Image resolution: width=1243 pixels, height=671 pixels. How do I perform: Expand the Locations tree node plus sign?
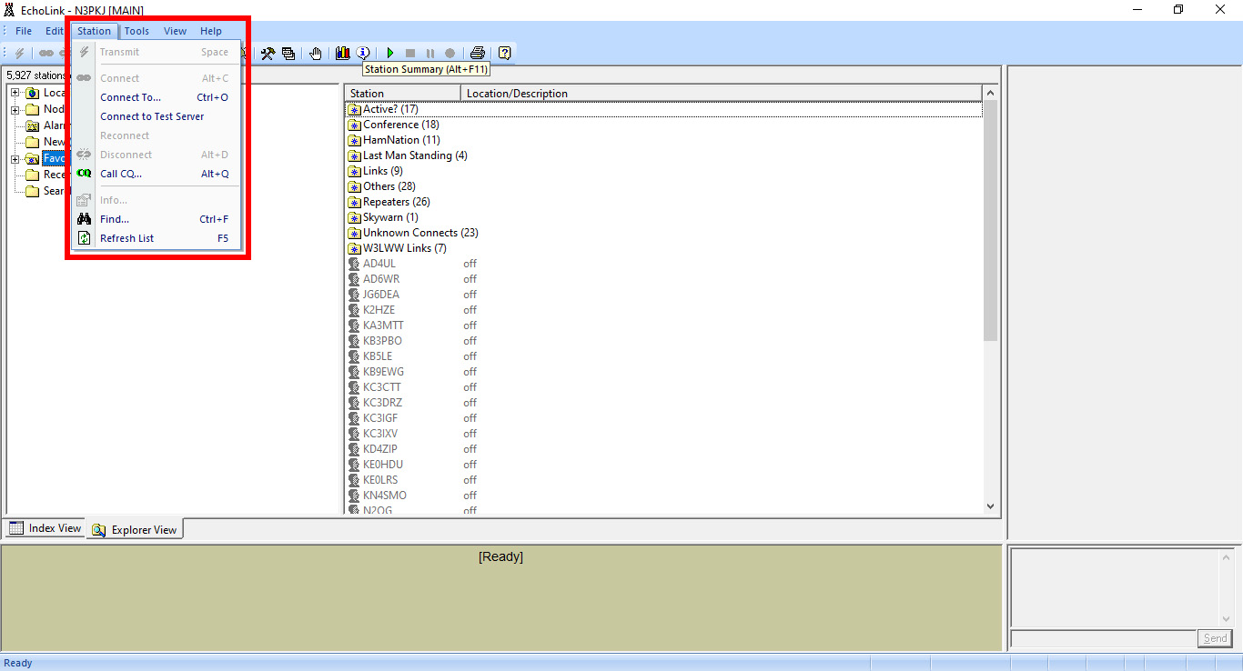(x=15, y=93)
